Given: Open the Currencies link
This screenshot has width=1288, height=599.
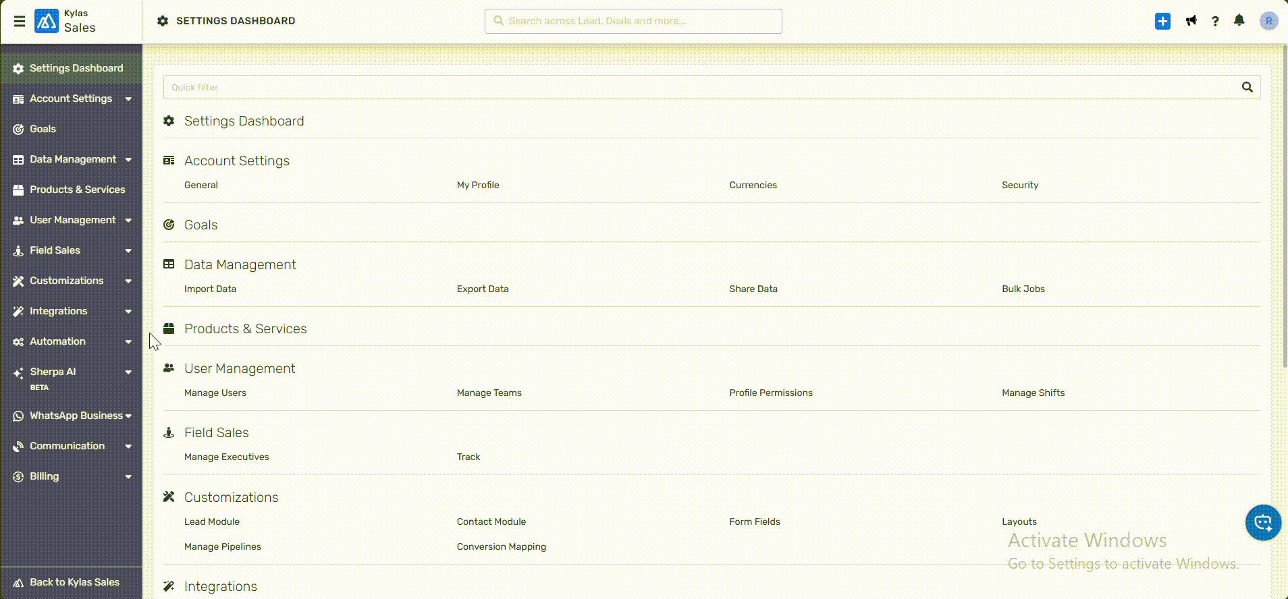Looking at the screenshot, I should click(753, 185).
